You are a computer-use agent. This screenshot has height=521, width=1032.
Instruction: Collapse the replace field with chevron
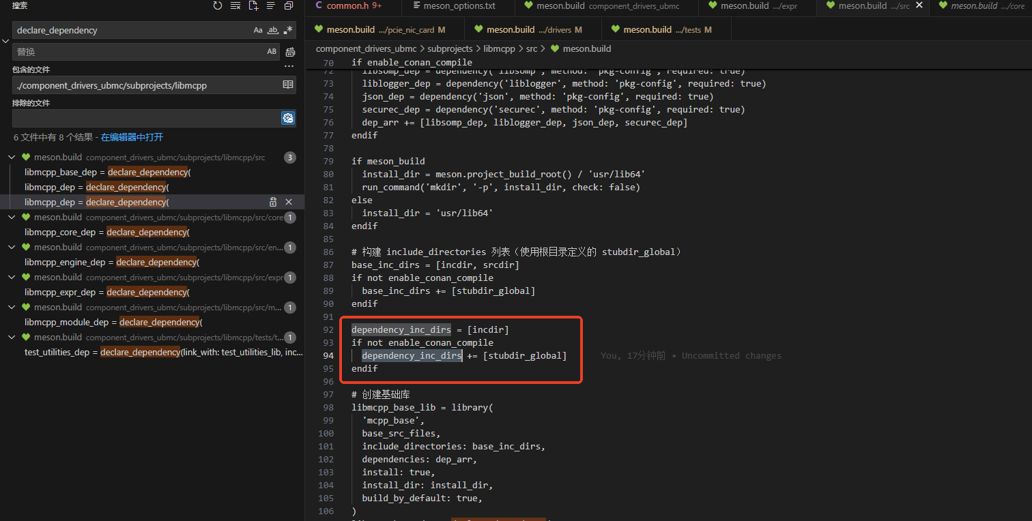click(5, 41)
